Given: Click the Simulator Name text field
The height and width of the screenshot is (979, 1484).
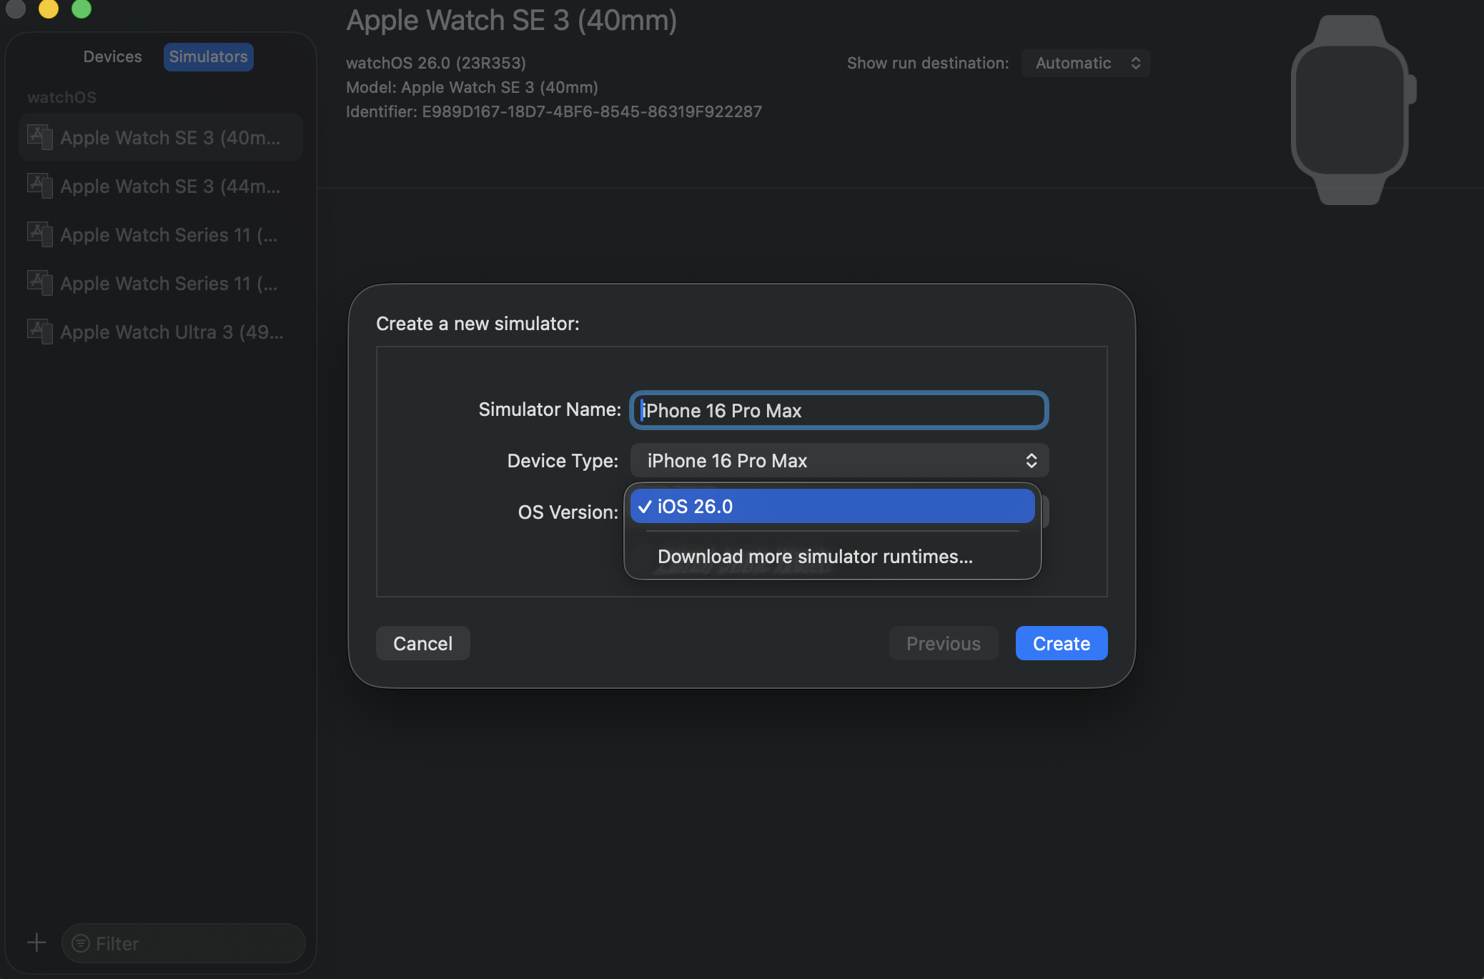Looking at the screenshot, I should 839,410.
